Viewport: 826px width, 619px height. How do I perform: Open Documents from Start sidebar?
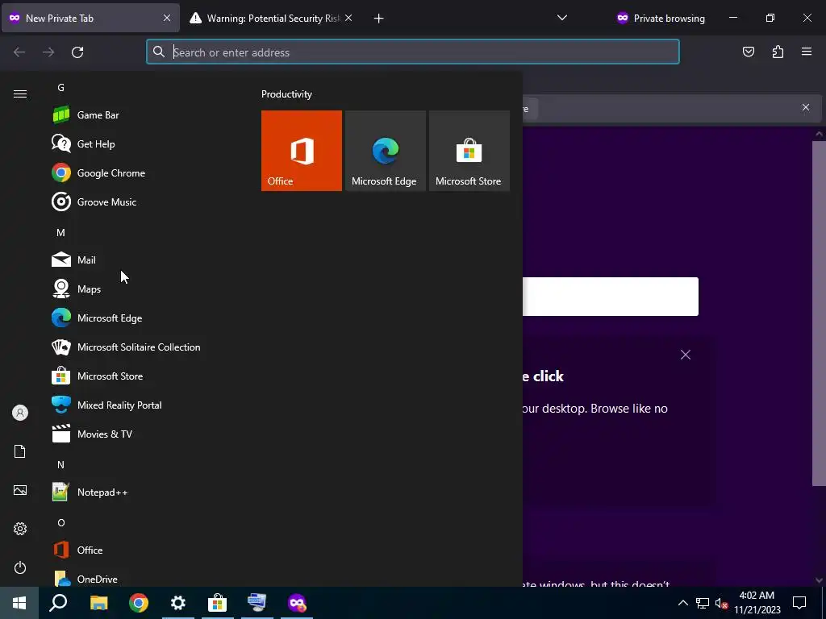pos(20,451)
